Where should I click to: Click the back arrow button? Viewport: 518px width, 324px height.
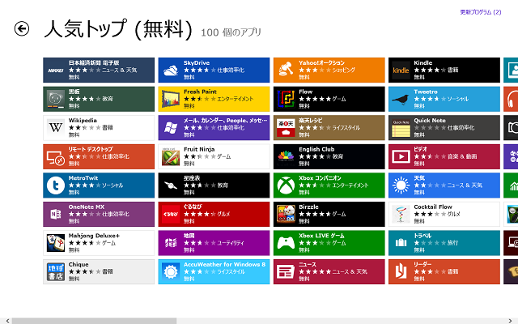point(22,29)
